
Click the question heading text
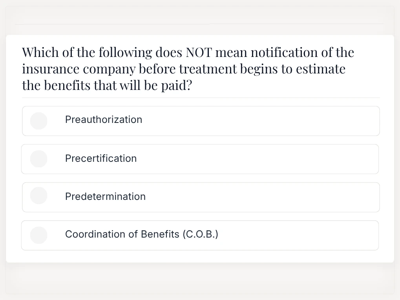point(188,69)
